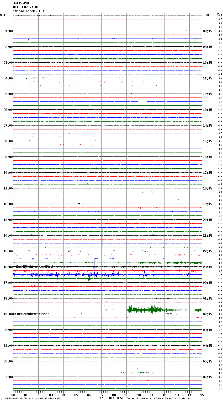
Task: Click minute 00 on the bottom axis
Action: pyautogui.click(x=13, y=395)
